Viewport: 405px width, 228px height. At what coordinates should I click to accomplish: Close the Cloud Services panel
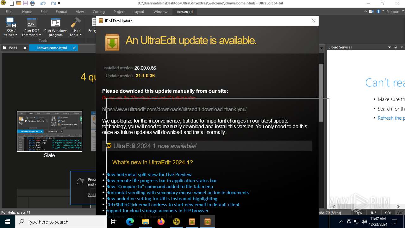tap(402, 47)
